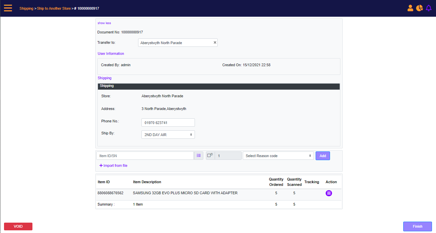436x233 pixels.
Task: Click Document No: 10000000917 text
Action: [x=120, y=32]
